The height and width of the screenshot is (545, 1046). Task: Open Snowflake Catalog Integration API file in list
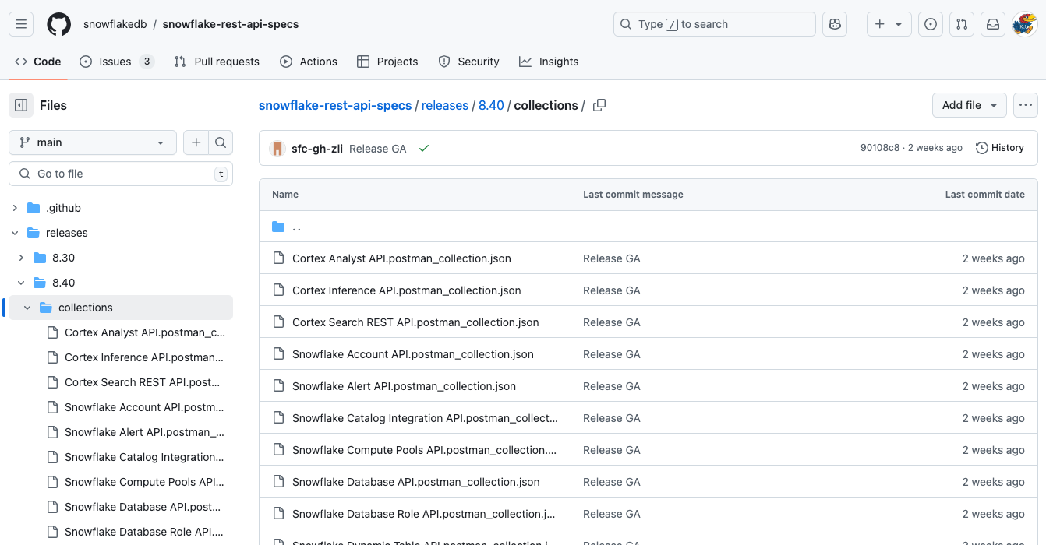pos(426,418)
